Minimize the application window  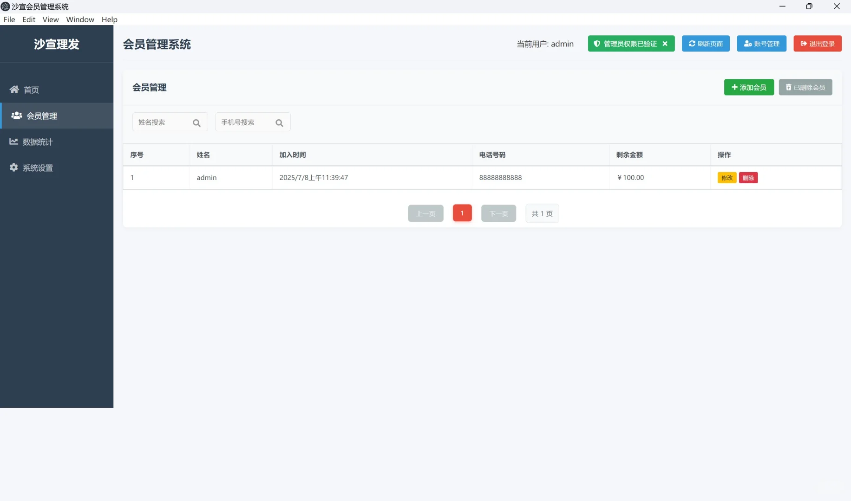782,6
